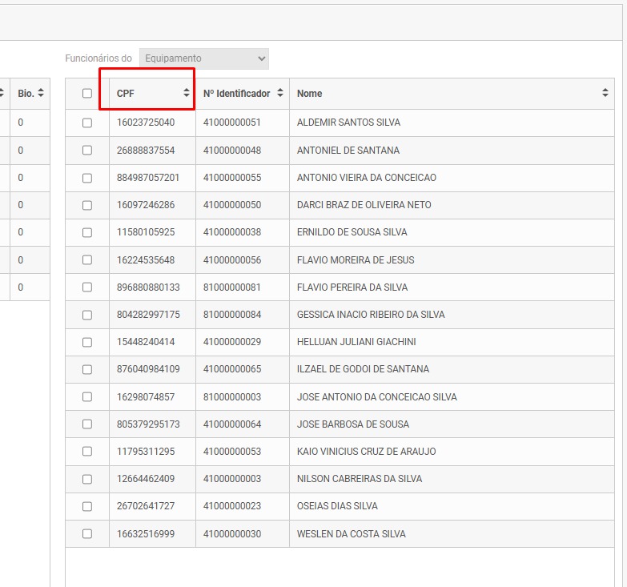
Task: Sort table by CPF column arrows
Action: click(x=187, y=94)
